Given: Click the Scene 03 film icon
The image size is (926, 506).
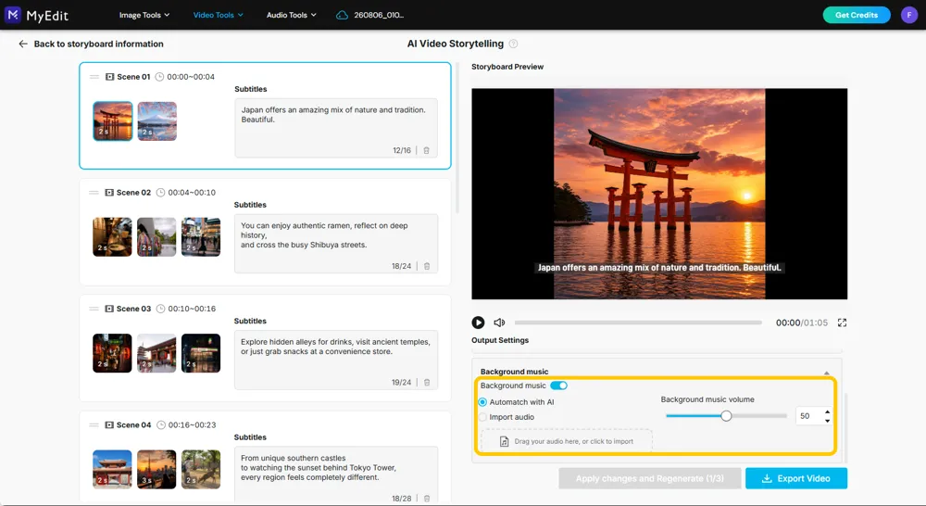Looking at the screenshot, I should click(x=109, y=309).
